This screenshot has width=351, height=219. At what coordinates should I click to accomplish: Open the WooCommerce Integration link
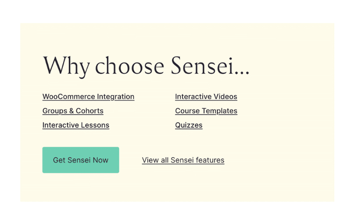click(88, 97)
